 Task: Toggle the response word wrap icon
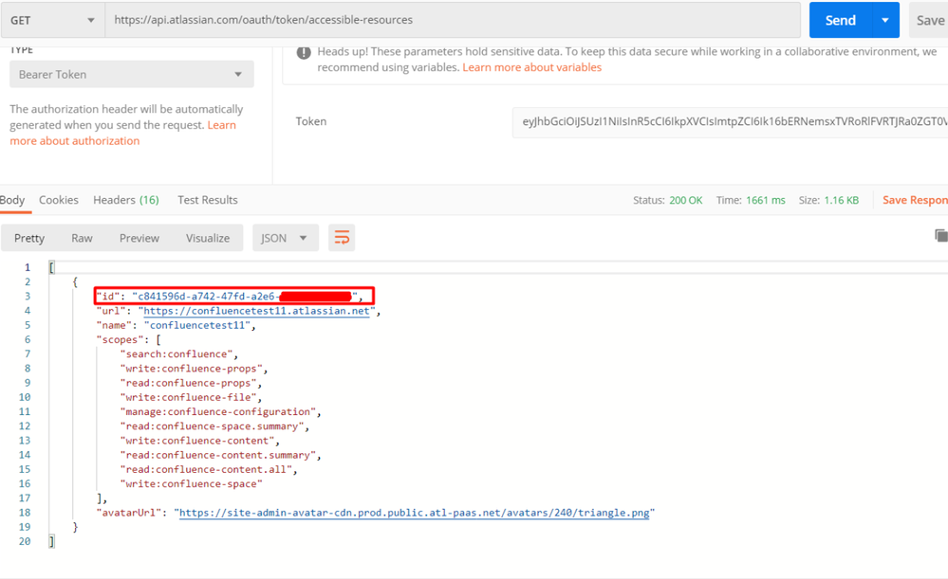[342, 238]
